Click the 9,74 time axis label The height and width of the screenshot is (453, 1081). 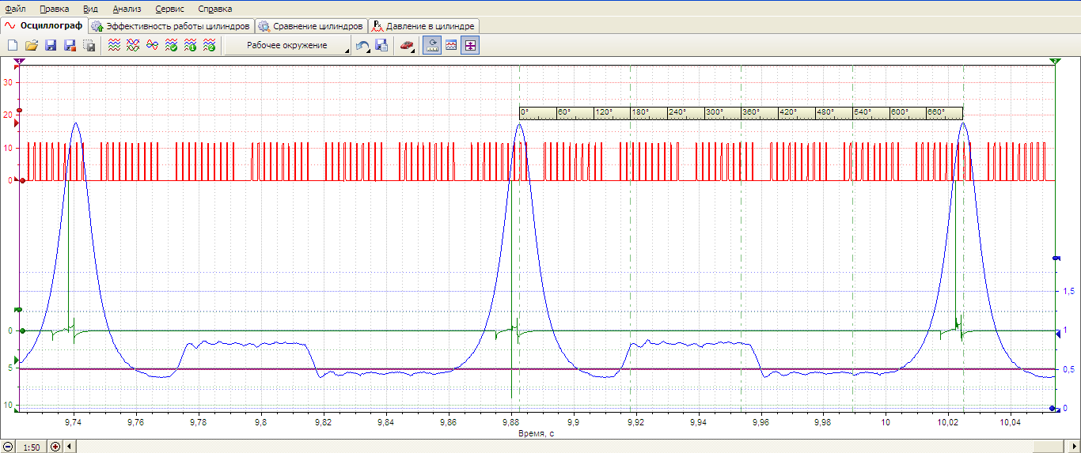click(x=74, y=424)
